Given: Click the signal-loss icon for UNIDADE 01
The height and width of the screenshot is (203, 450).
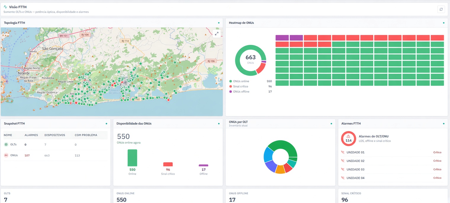Looking at the screenshot, I should click(343, 152).
